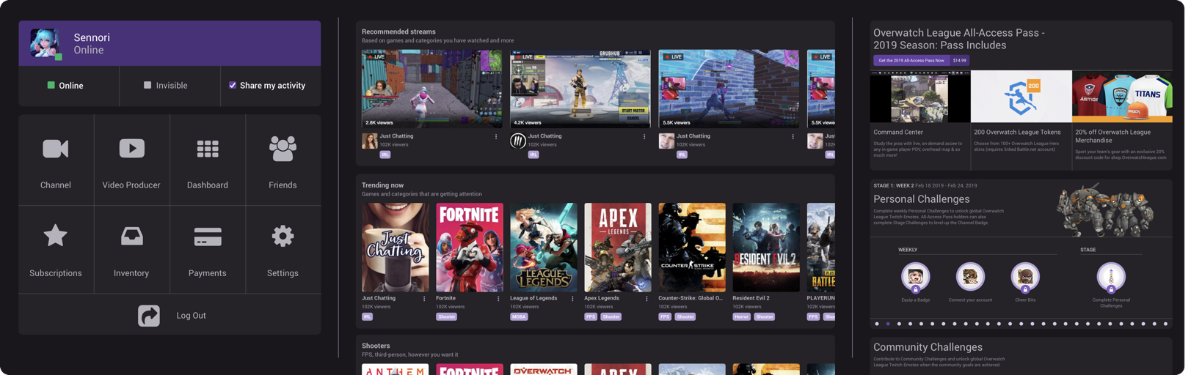Click the Recommended streams heading
The image size is (1191, 375).
(398, 31)
